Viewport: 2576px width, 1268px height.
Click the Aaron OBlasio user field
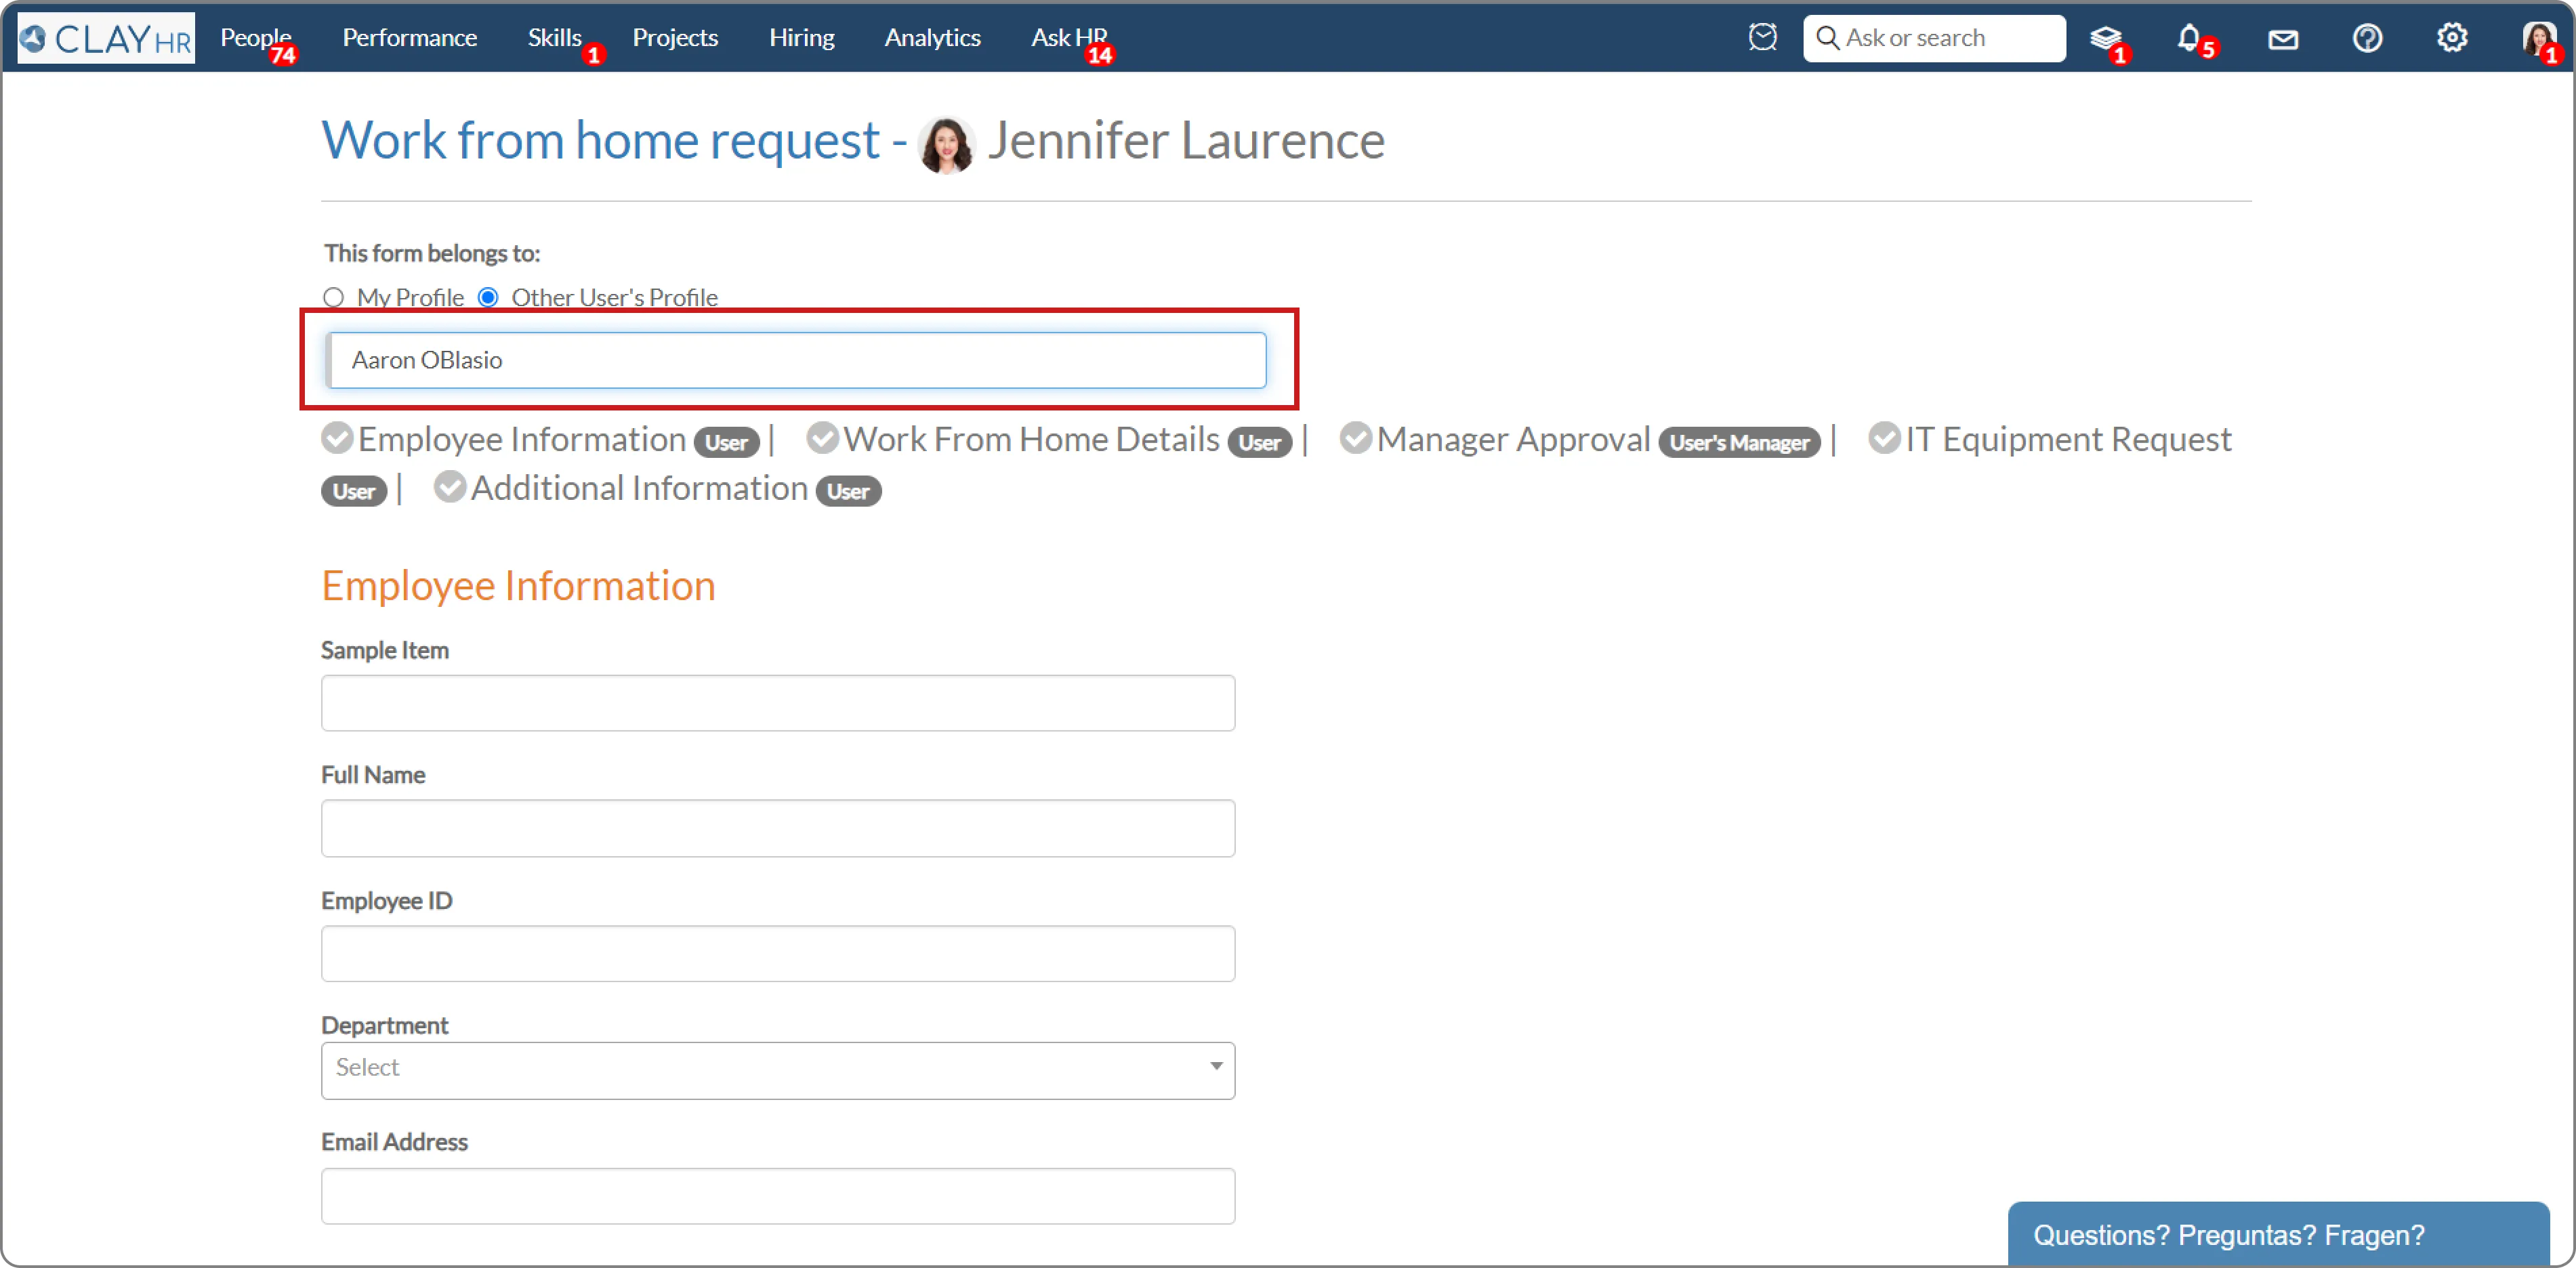click(x=796, y=360)
